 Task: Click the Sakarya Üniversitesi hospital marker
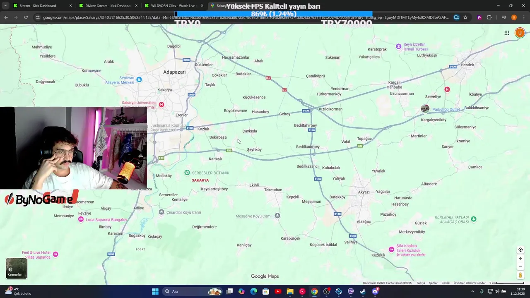(x=161, y=105)
